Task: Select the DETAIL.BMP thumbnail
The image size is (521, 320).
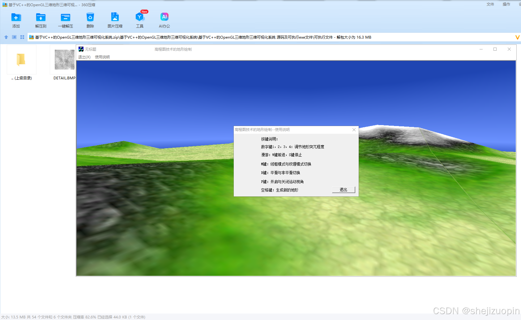Action: pyautogui.click(x=64, y=60)
